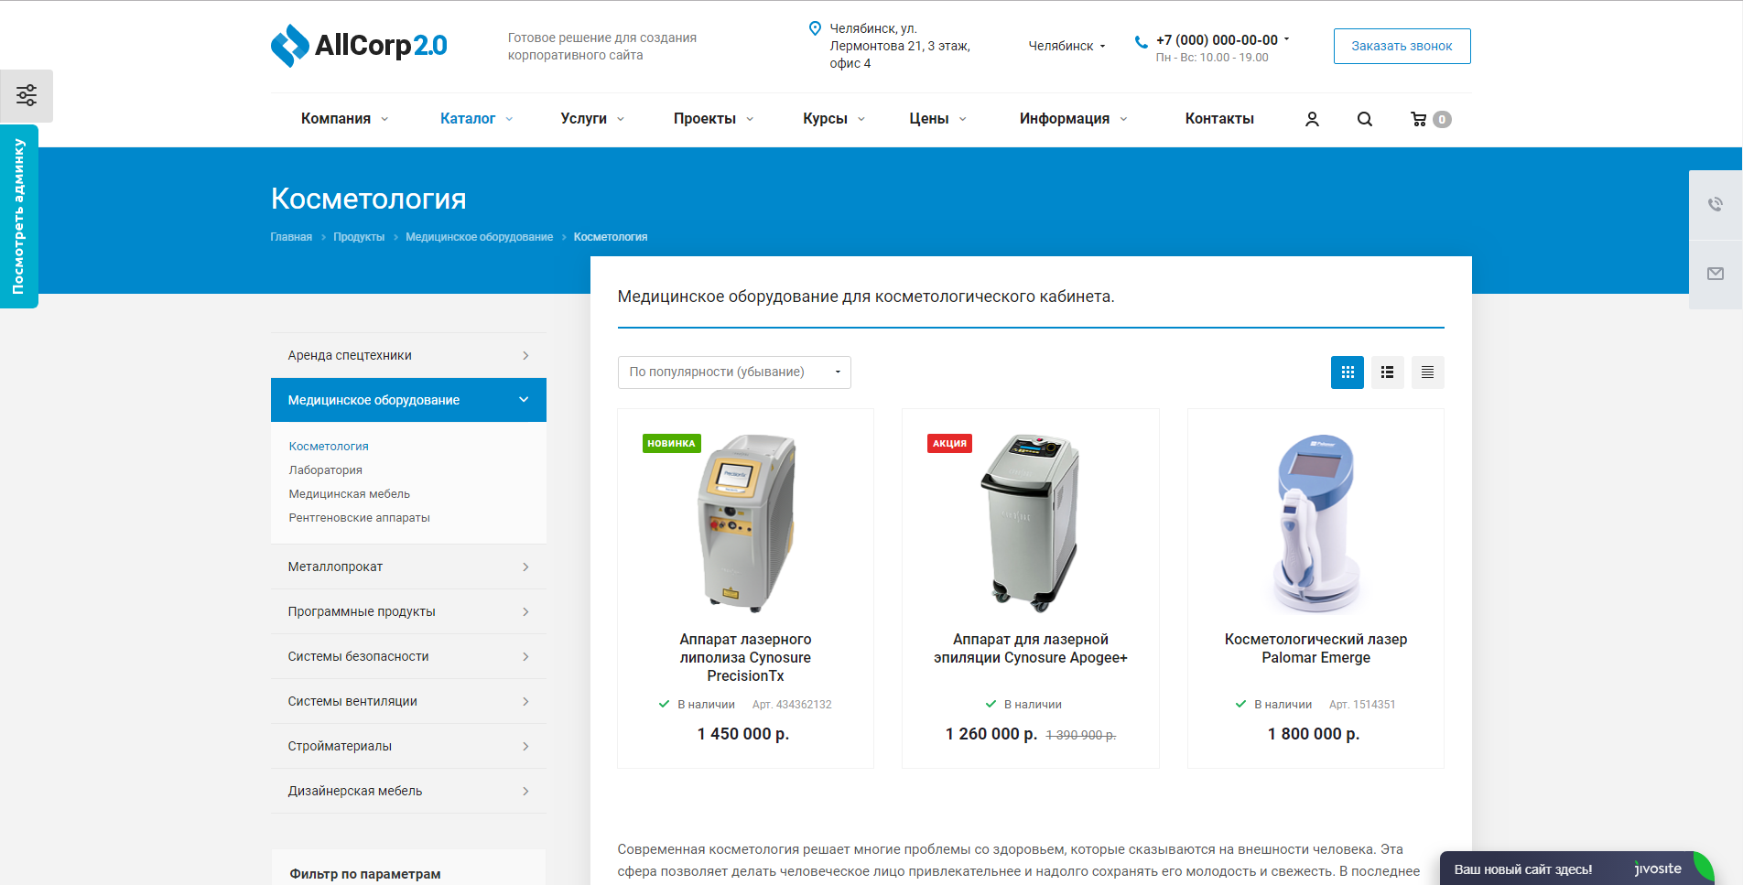Click the 1 800 000 р. price
Image resolution: width=1743 pixels, height=885 pixels.
tap(1314, 734)
